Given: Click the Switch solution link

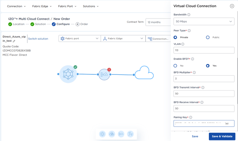Looking at the screenshot, I should (38, 39).
